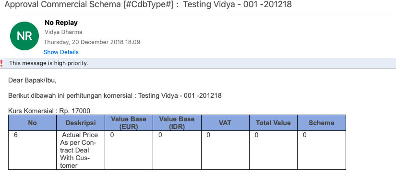Click the Actual Price As per Contract cell
The width and height of the screenshot is (396, 176).
coord(81,150)
